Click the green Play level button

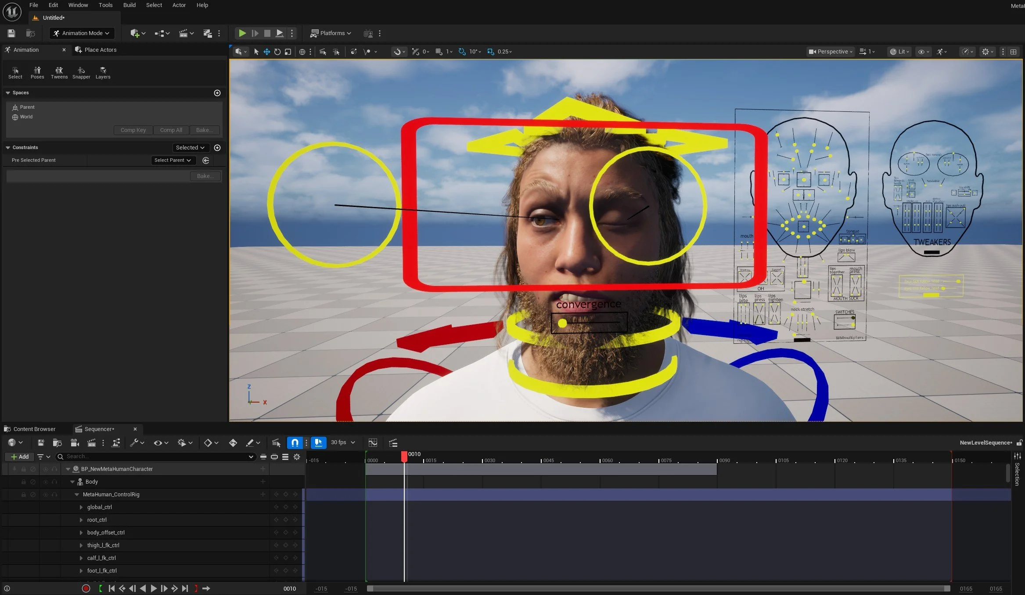(x=242, y=33)
